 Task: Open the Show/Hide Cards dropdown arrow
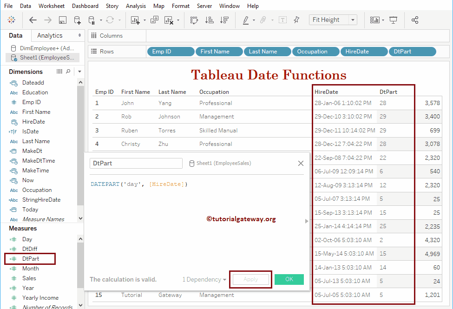pyautogui.click(x=383, y=20)
